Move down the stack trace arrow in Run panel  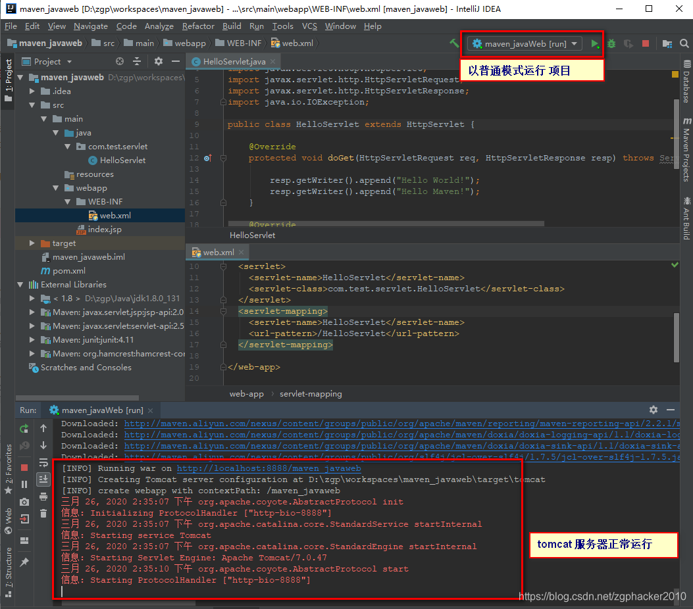point(43,445)
